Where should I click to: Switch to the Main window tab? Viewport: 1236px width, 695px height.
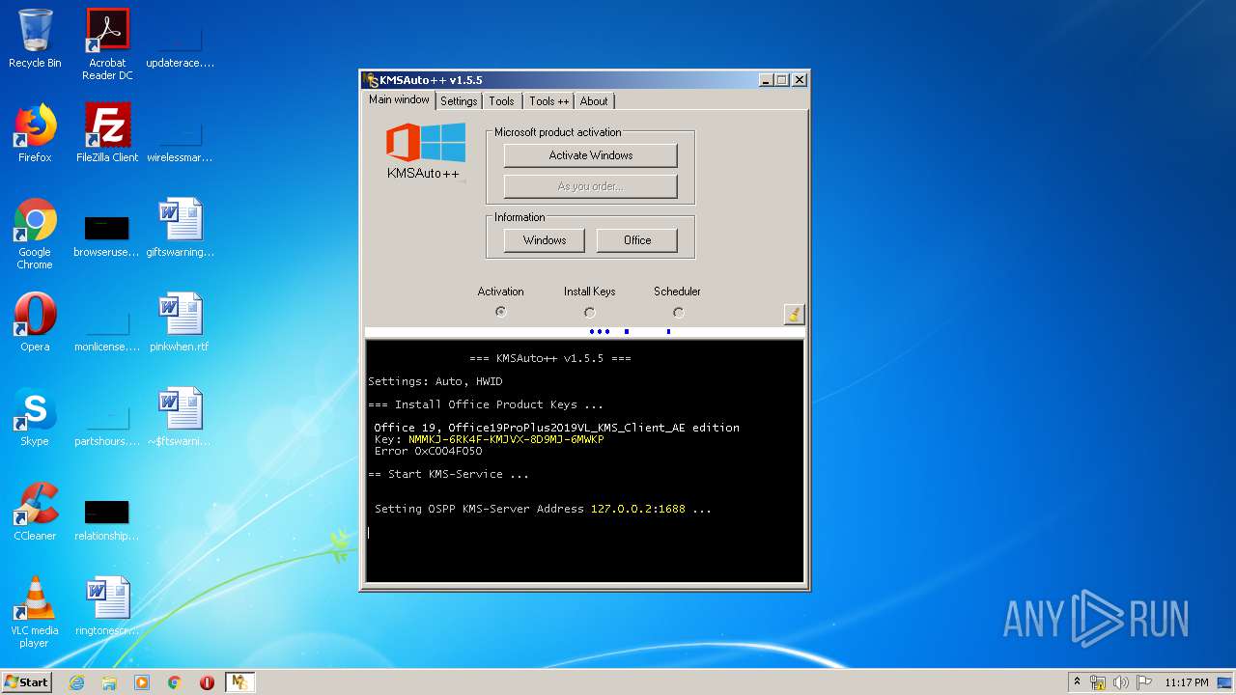[x=399, y=99]
